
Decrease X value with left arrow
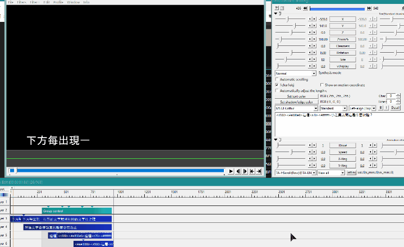[x=310, y=19]
